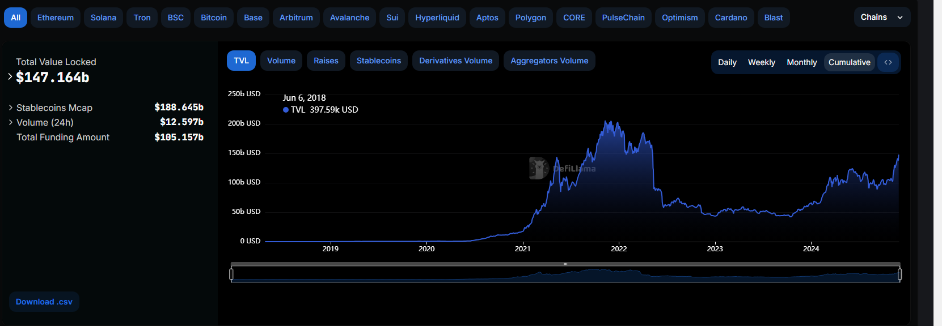Viewport: 942px width, 326px height.
Task: Switch chart grouping to Daily
Action: [x=727, y=62]
